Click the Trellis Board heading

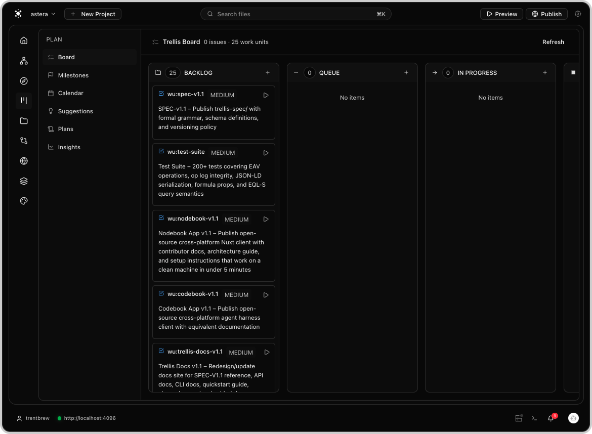coord(181,42)
